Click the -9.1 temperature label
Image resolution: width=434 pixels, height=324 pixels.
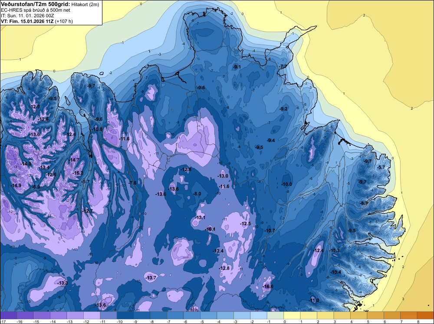[237, 67]
